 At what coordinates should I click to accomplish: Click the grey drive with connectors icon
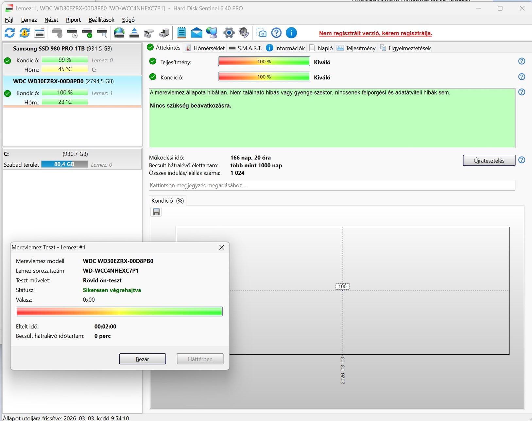tap(149, 33)
